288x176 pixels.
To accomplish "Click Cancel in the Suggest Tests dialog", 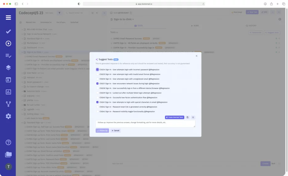I will [115, 131].
